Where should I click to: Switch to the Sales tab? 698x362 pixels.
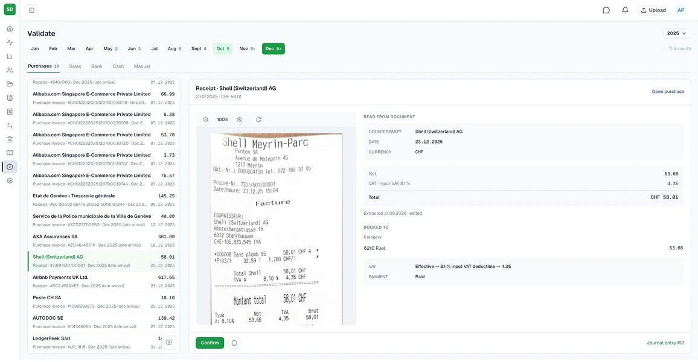pos(75,66)
